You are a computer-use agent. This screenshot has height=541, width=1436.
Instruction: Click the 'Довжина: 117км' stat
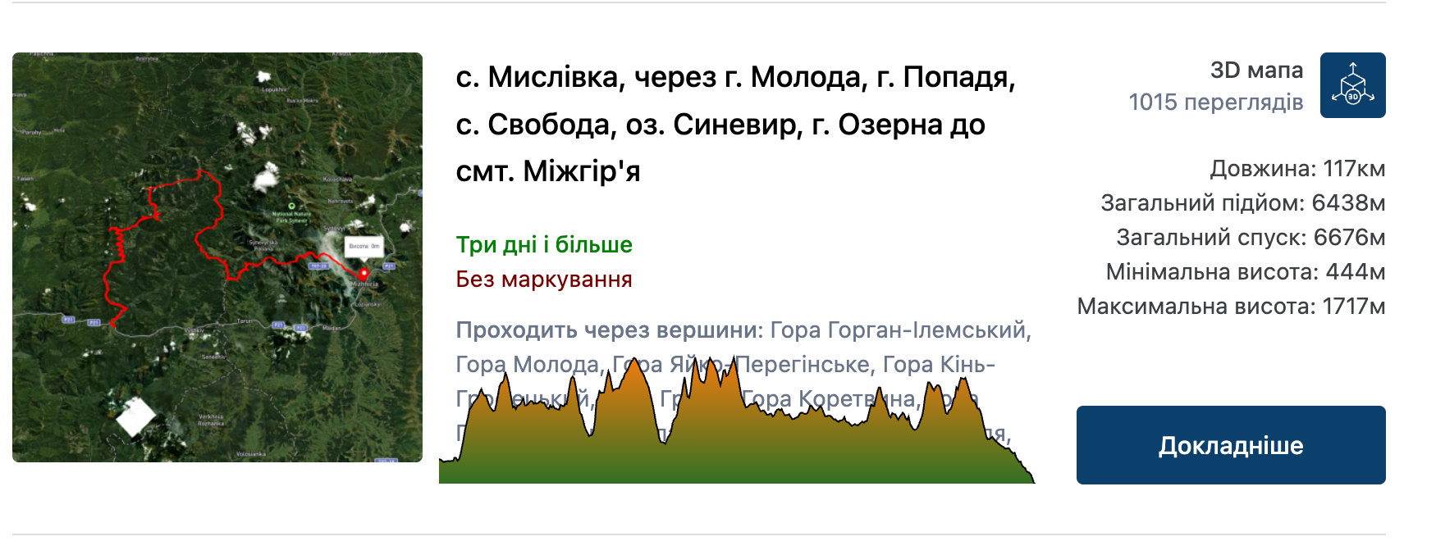(x=1297, y=169)
